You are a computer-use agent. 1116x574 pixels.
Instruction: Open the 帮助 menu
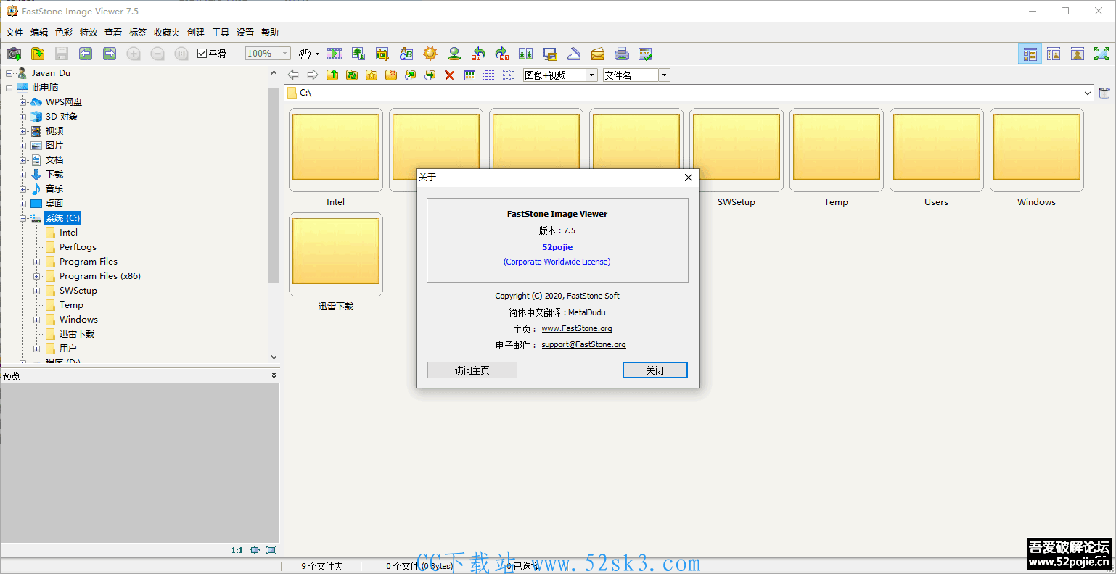(x=270, y=33)
